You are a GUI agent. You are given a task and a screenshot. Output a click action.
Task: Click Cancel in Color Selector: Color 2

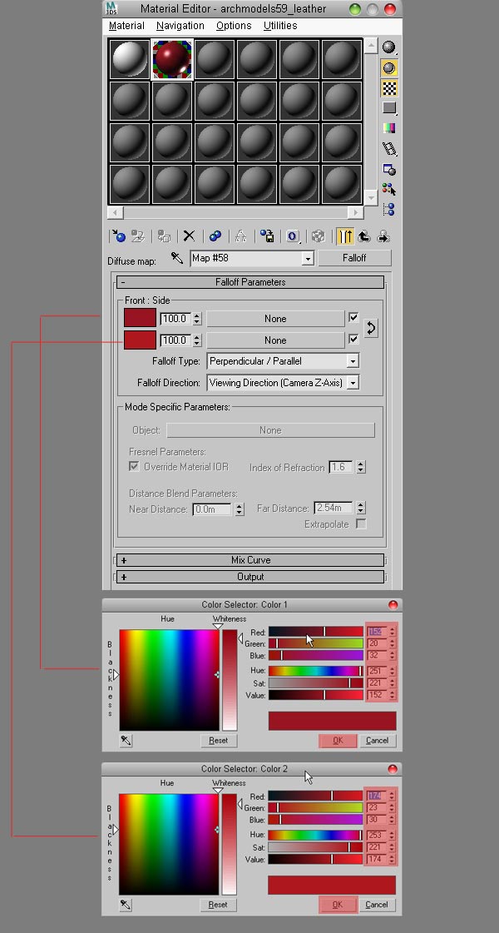click(x=377, y=905)
